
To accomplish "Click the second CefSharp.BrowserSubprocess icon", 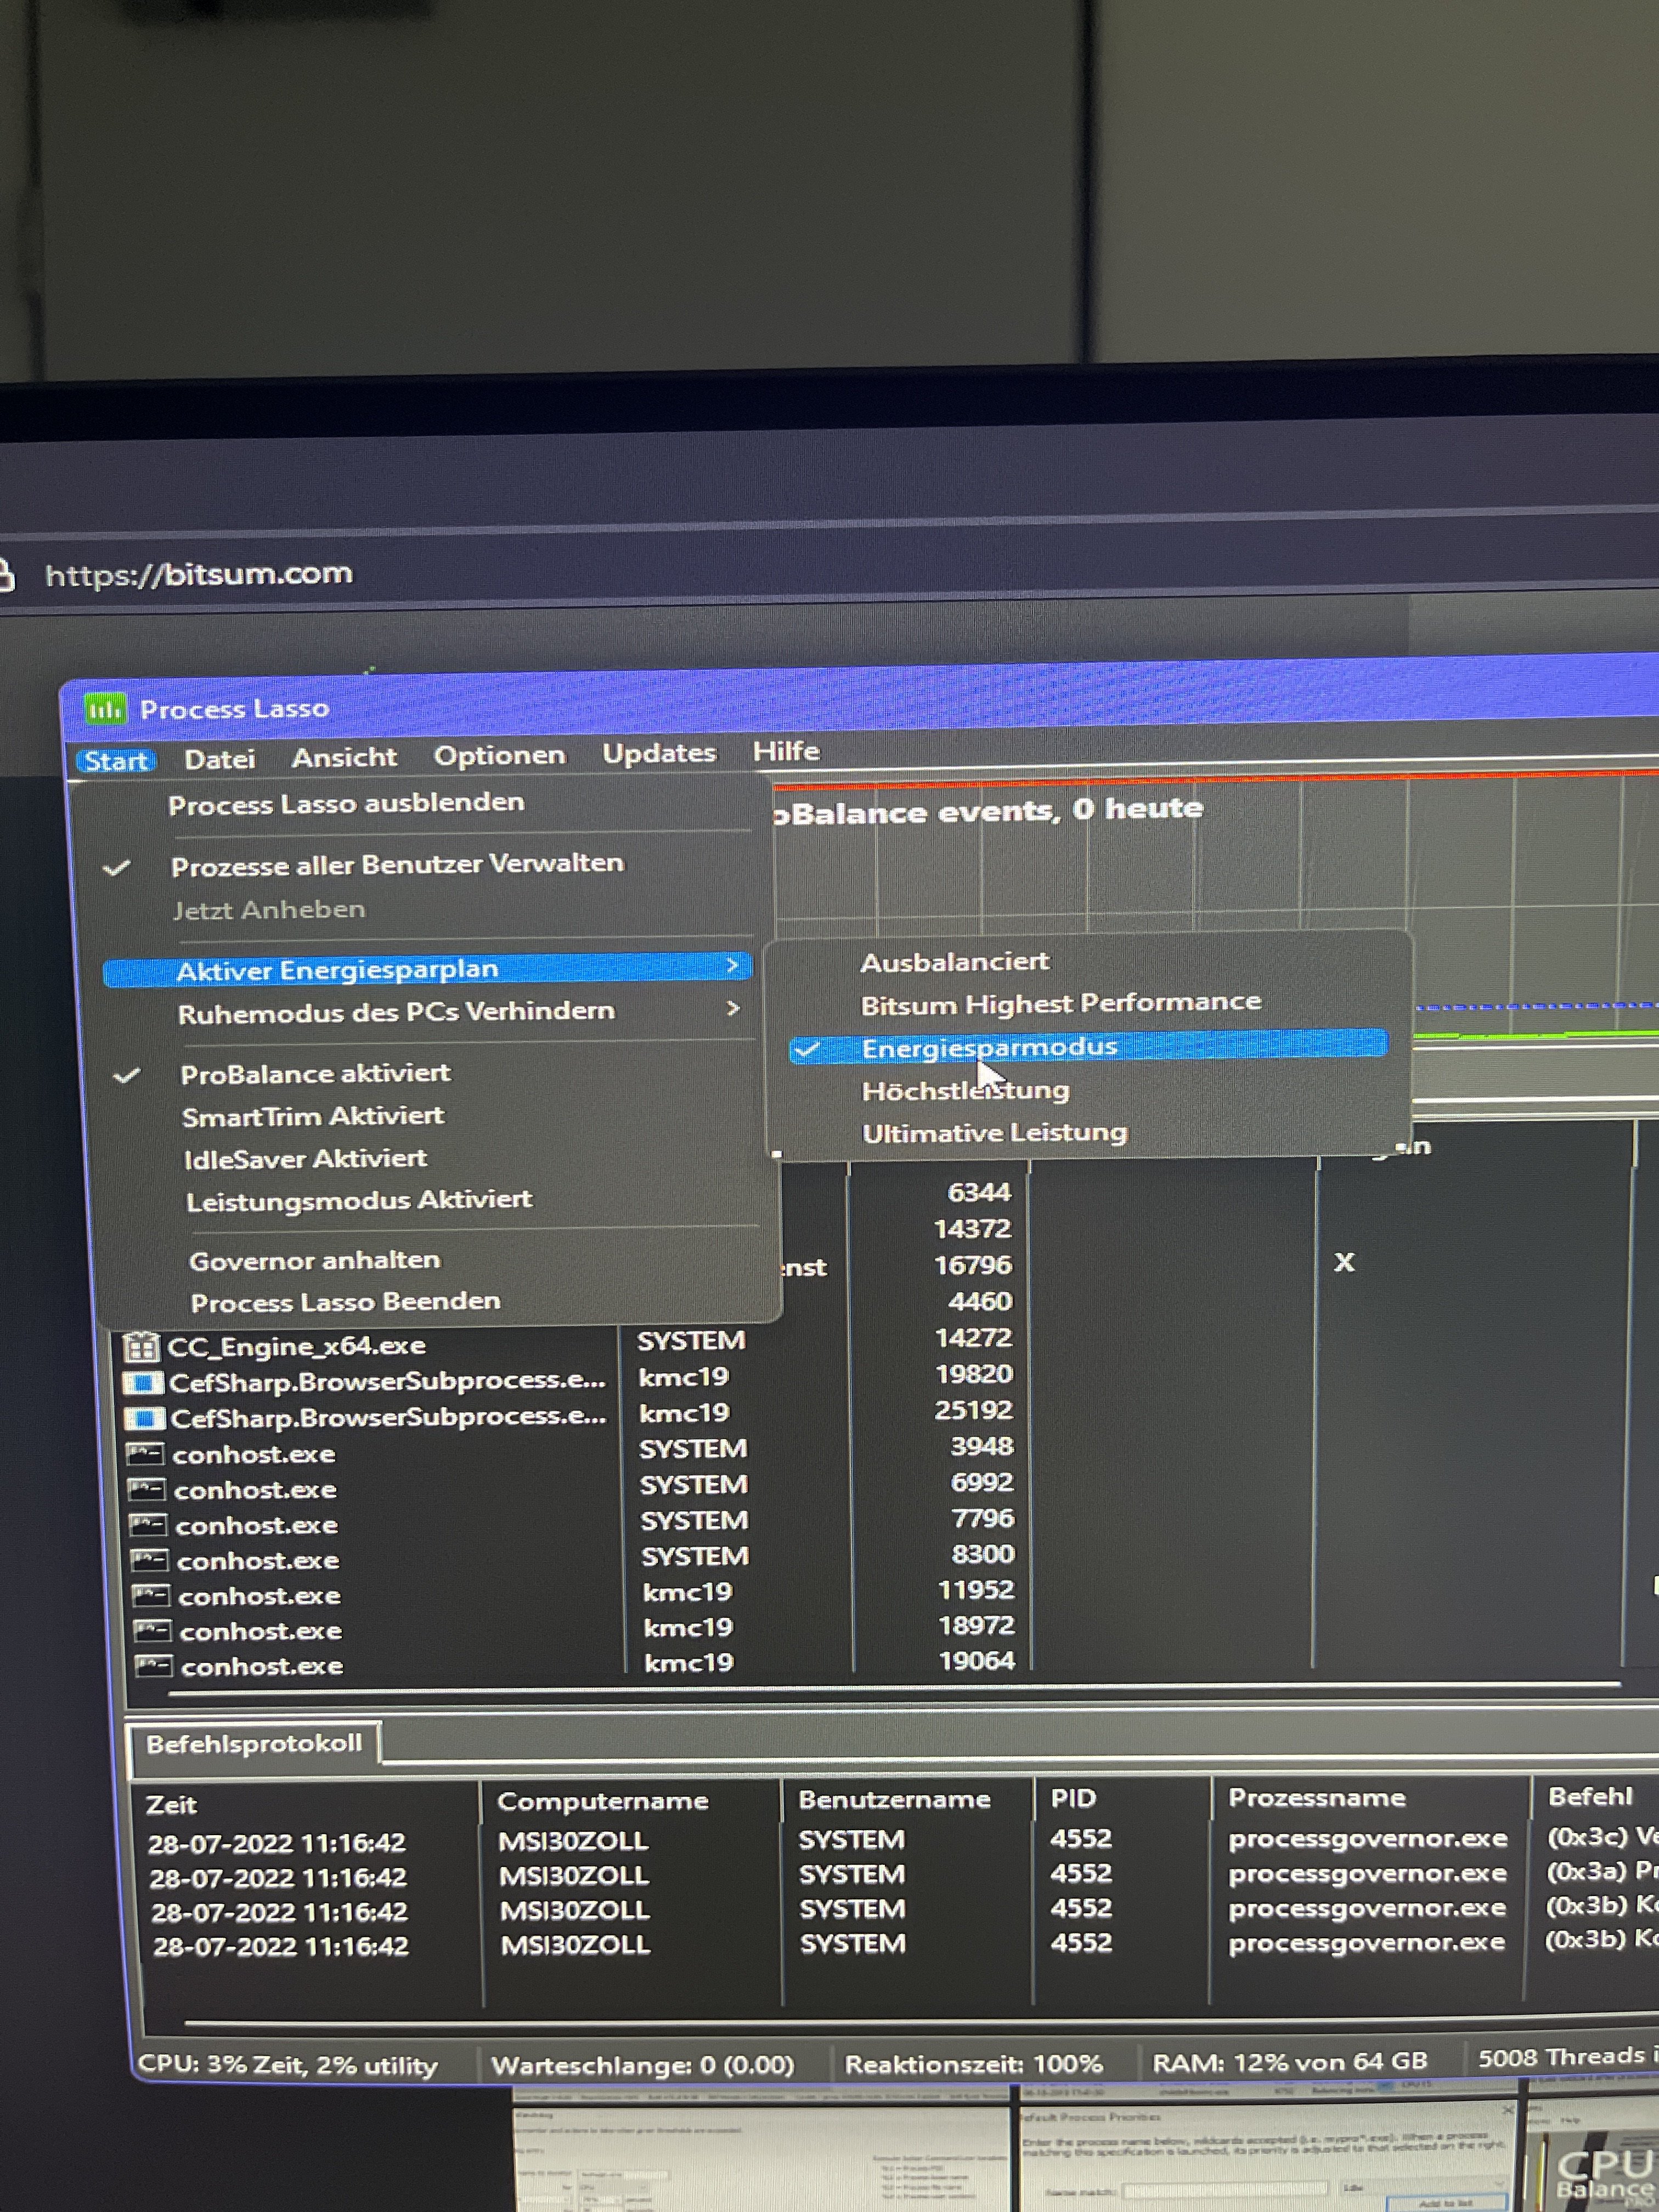I will click(x=144, y=1419).
